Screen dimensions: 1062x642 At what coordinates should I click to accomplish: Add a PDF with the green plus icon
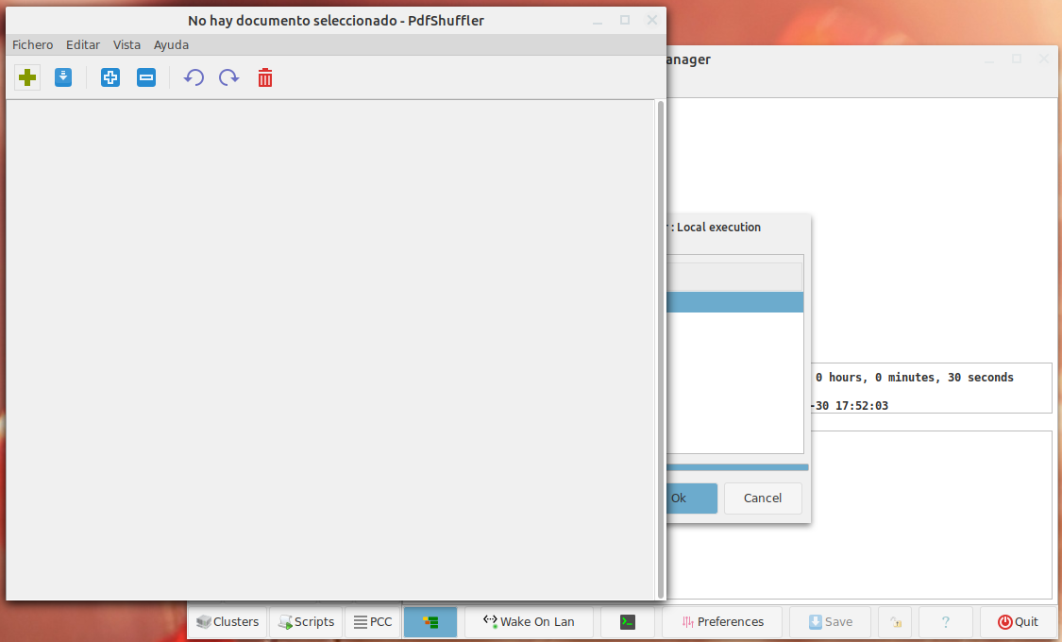pos(27,77)
